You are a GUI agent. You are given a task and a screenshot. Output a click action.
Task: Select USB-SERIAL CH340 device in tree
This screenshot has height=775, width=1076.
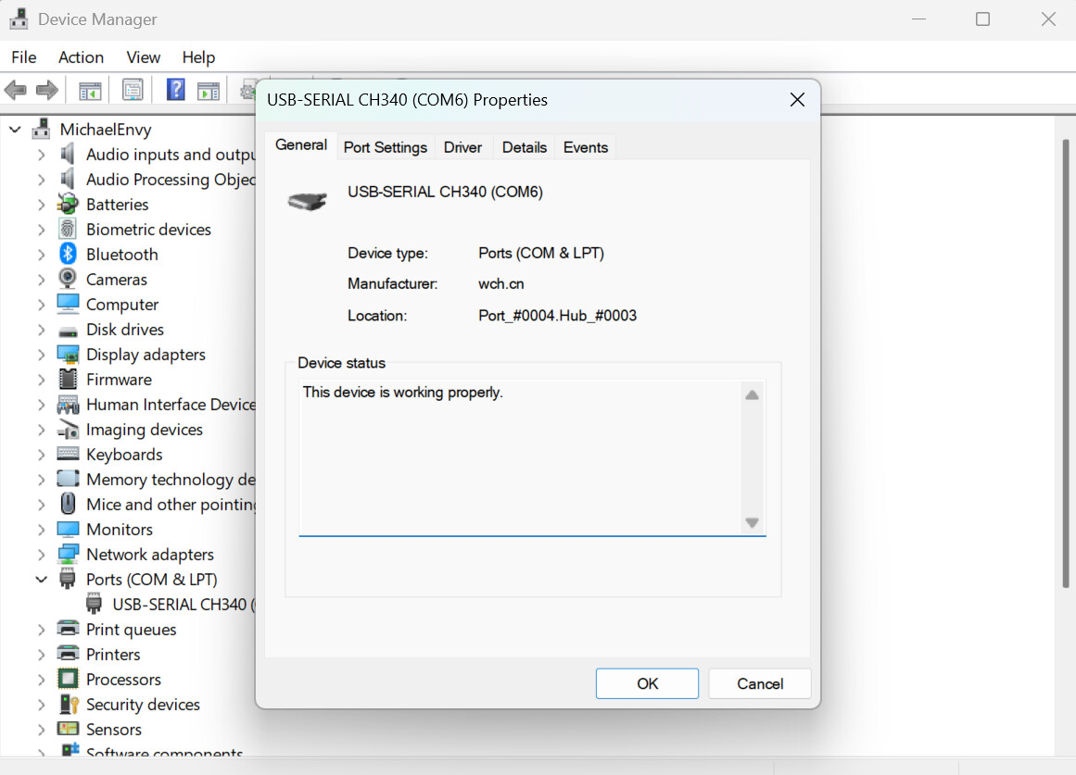[x=179, y=605]
